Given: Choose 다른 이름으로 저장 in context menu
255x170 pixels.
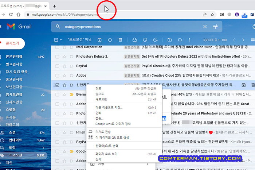Looking at the screenshot, I should coord(124,108).
